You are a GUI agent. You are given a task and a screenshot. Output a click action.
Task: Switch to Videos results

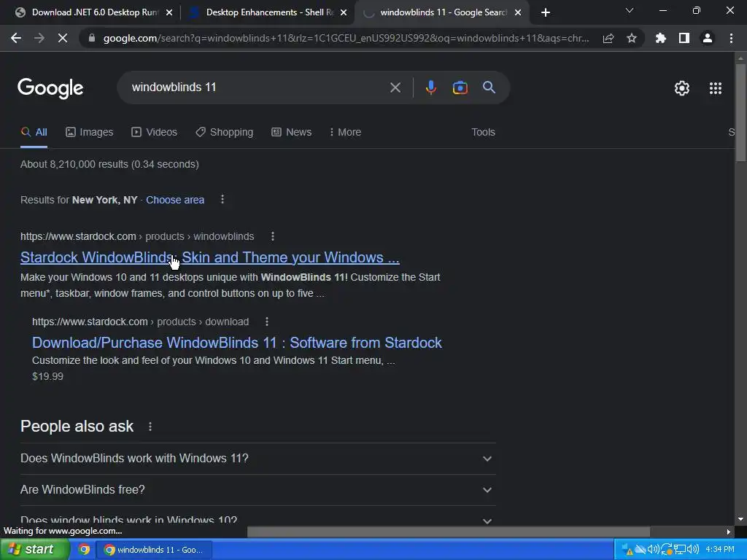155,132
